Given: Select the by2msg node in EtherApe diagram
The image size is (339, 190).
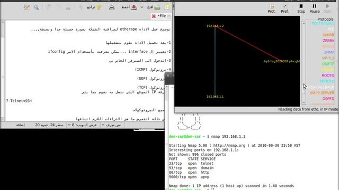Looking at the screenshot, I should tap(282, 61).
